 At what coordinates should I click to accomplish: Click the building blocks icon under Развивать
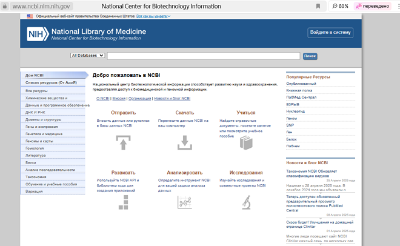coord(124,202)
